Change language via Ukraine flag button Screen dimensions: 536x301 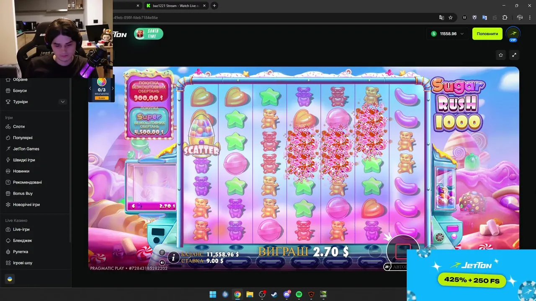[x=10, y=279]
